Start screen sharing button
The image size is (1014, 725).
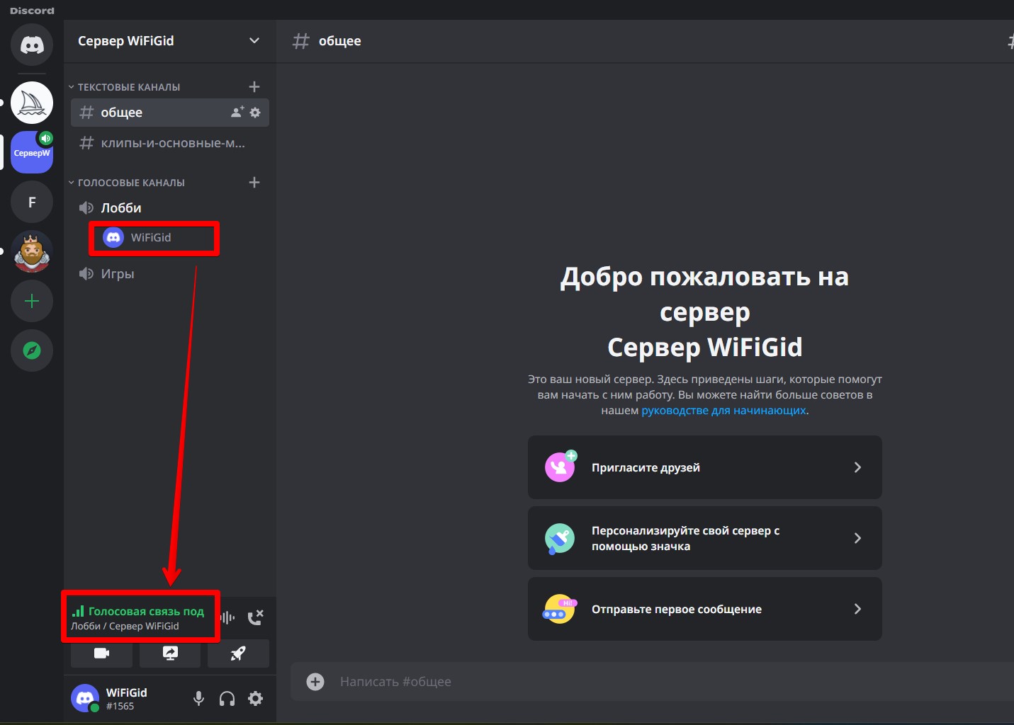pos(170,653)
